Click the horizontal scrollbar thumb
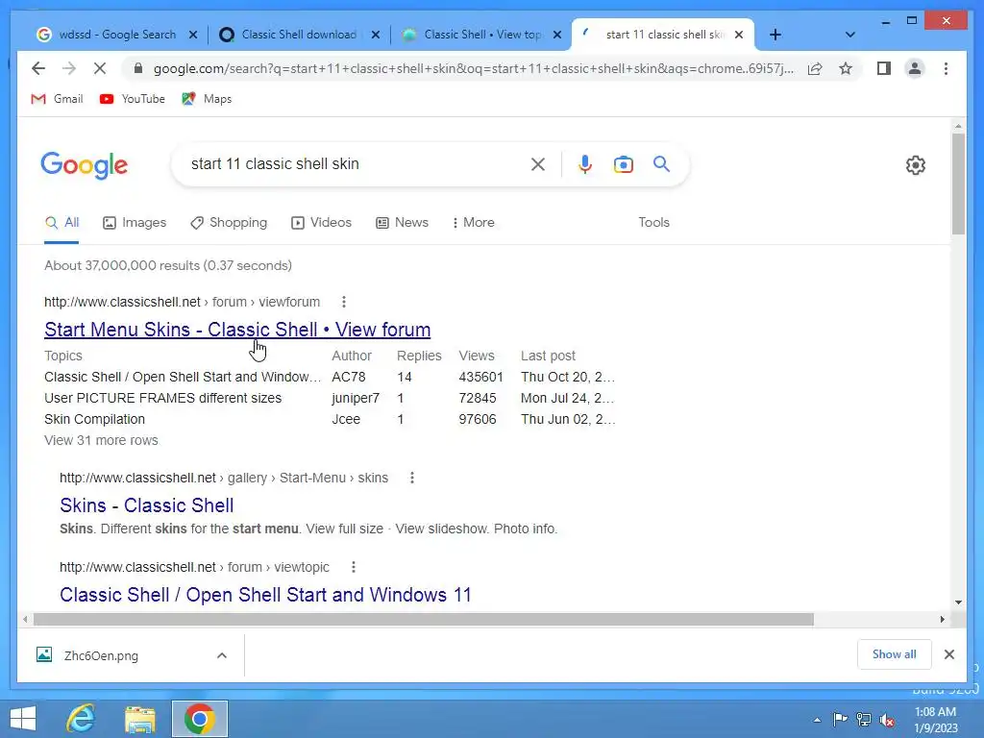 (x=424, y=620)
